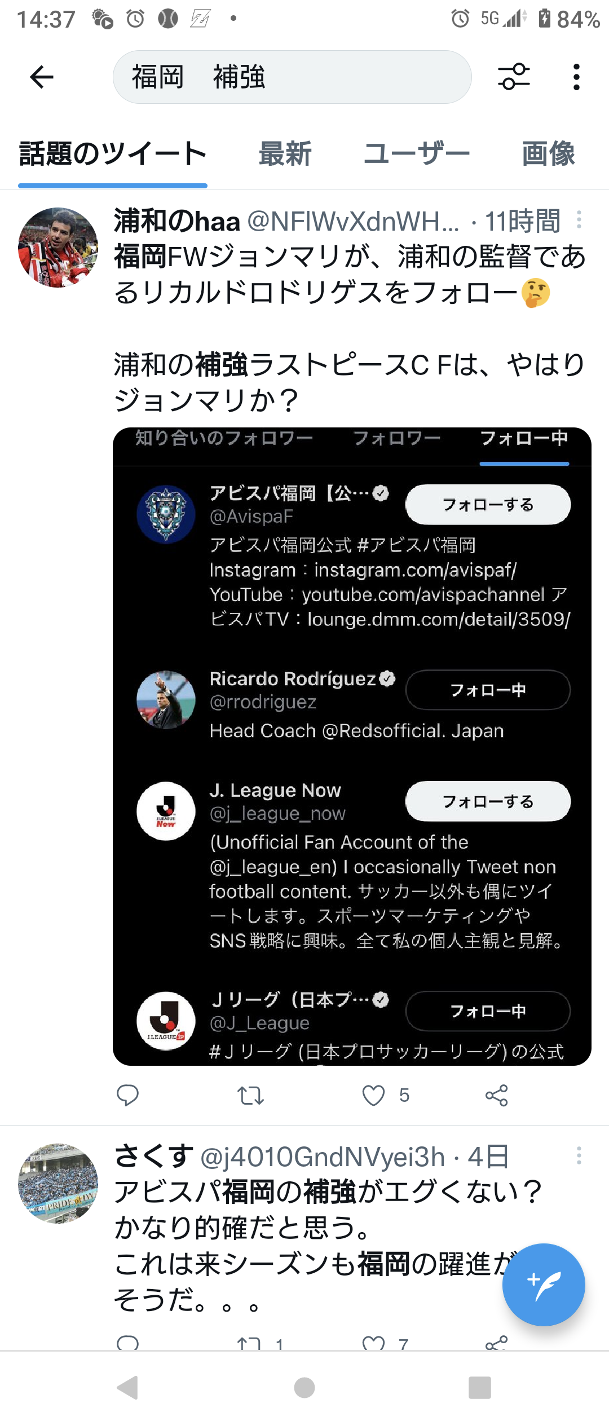
Task: Switch to the 最新 tab
Action: 285,154
